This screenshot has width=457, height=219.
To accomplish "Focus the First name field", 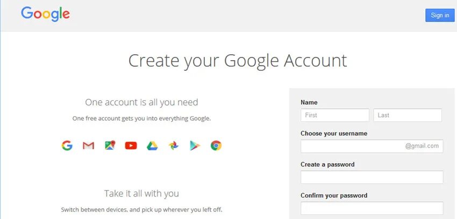I will tap(335, 115).
